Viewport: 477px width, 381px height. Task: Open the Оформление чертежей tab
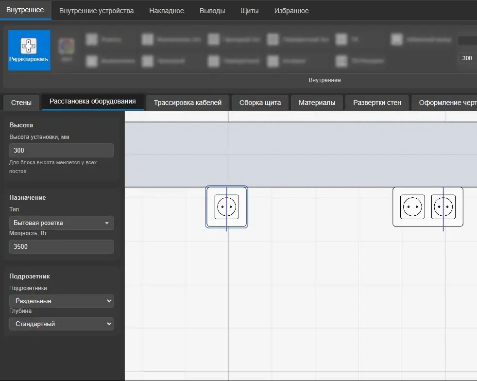click(x=444, y=103)
